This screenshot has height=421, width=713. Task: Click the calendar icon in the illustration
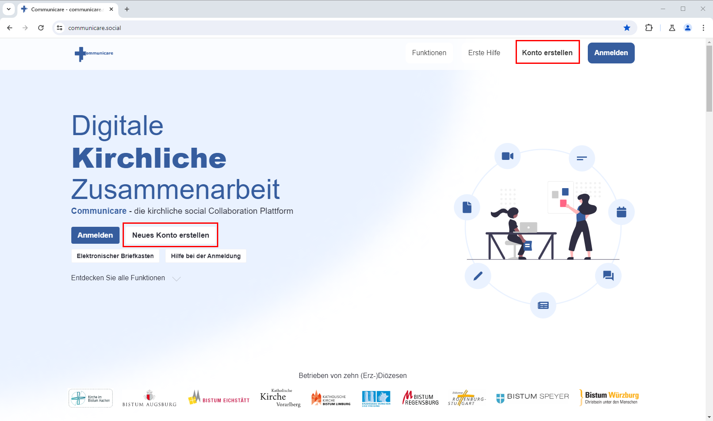[x=621, y=212]
